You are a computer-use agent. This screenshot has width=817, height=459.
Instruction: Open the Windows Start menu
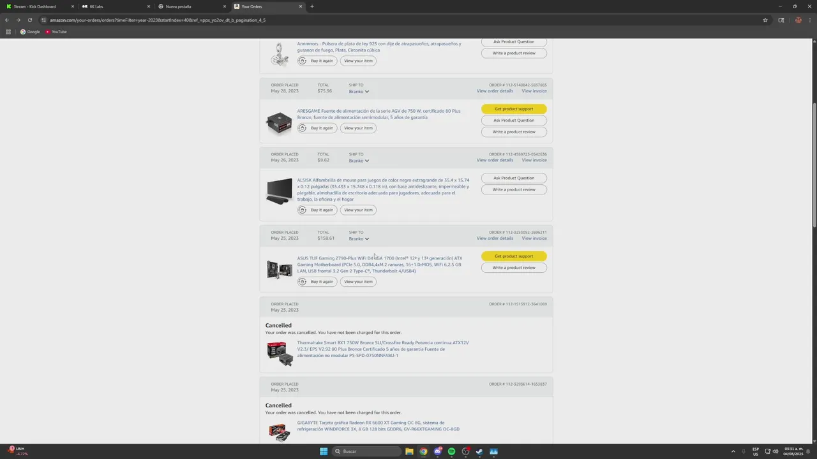coord(324,451)
